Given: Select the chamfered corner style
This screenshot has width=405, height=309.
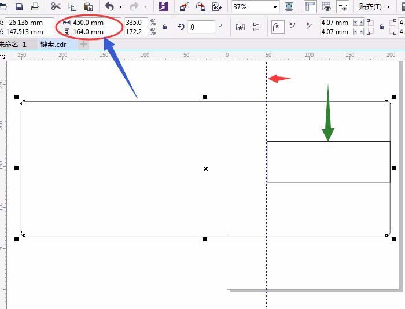Looking at the screenshot, I should click(310, 27).
